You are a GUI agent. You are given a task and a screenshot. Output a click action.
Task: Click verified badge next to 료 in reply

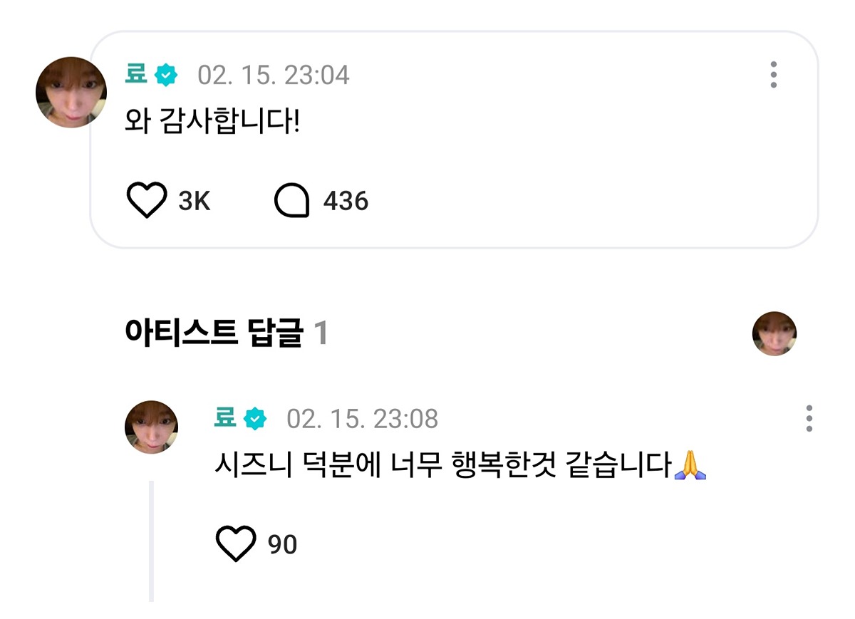coord(255,419)
